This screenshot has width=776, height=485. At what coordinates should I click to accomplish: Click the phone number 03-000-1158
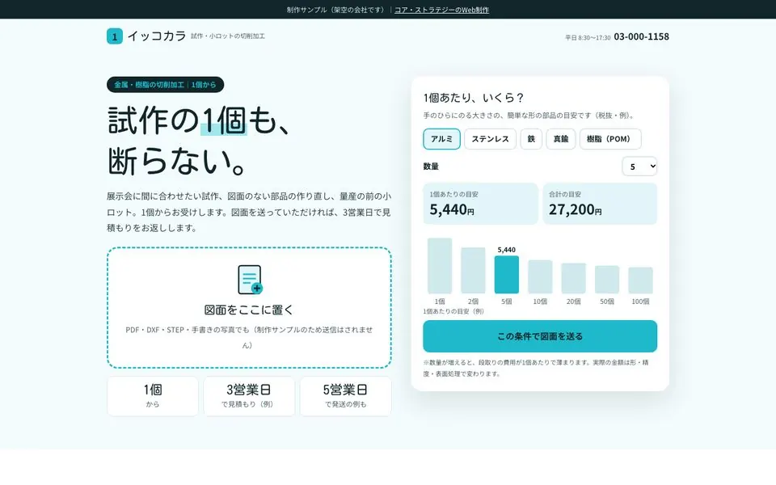click(x=641, y=36)
